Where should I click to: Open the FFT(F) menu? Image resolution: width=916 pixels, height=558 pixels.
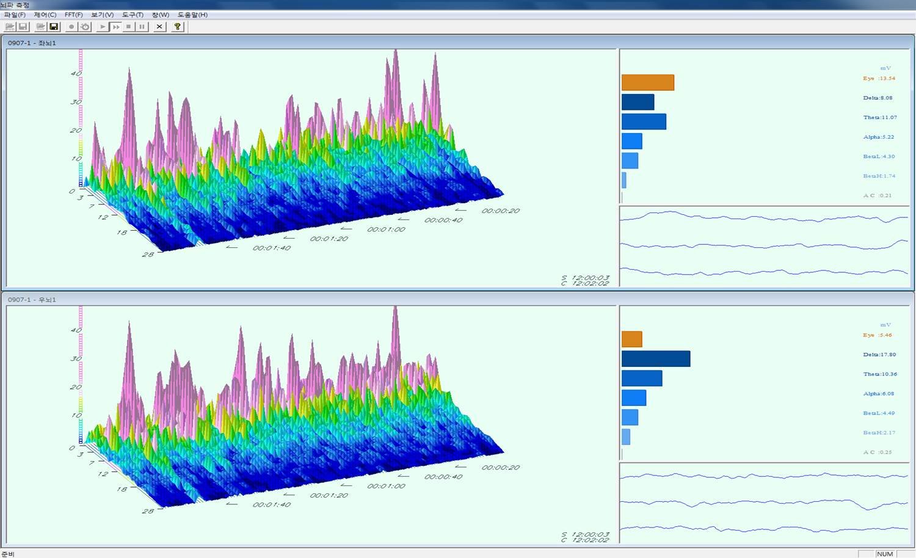(73, 15)
